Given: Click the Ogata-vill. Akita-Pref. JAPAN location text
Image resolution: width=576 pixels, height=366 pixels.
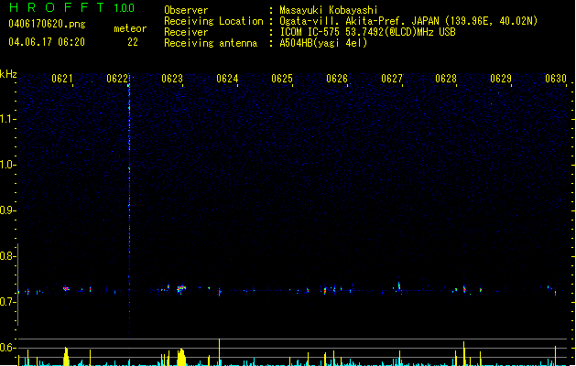Looking at the screenshot, I should coord(408,21).
